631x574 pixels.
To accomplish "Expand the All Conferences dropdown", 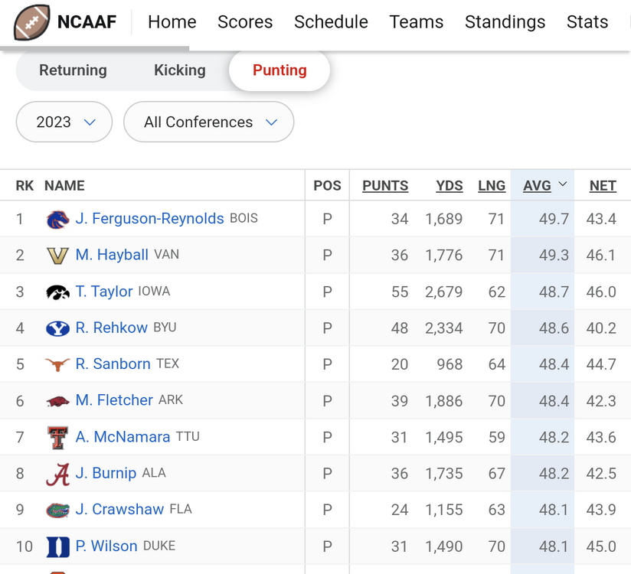I will [208, 122].
